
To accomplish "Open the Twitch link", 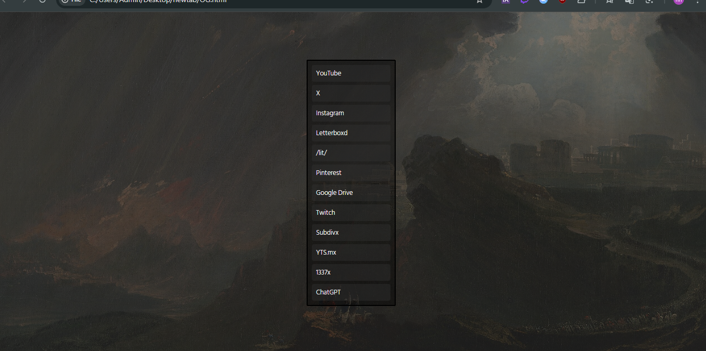I will click(x=351, y=213).
